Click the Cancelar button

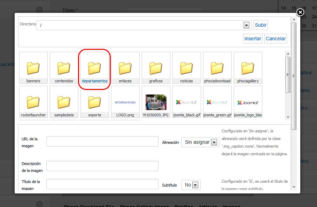tap(276, 39)
